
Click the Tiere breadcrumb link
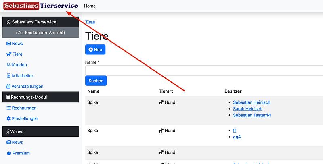(x=90, y=22)
